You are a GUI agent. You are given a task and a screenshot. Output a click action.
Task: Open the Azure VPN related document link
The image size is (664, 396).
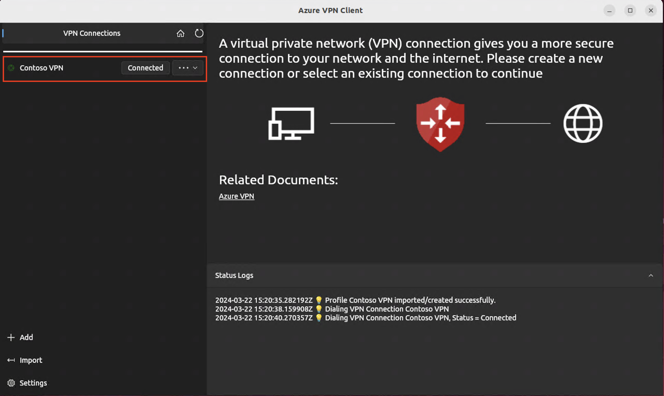coord(236,196)
